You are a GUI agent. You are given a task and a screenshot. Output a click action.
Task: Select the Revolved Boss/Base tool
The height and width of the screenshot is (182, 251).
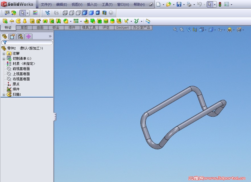click(x=12, y=21)
